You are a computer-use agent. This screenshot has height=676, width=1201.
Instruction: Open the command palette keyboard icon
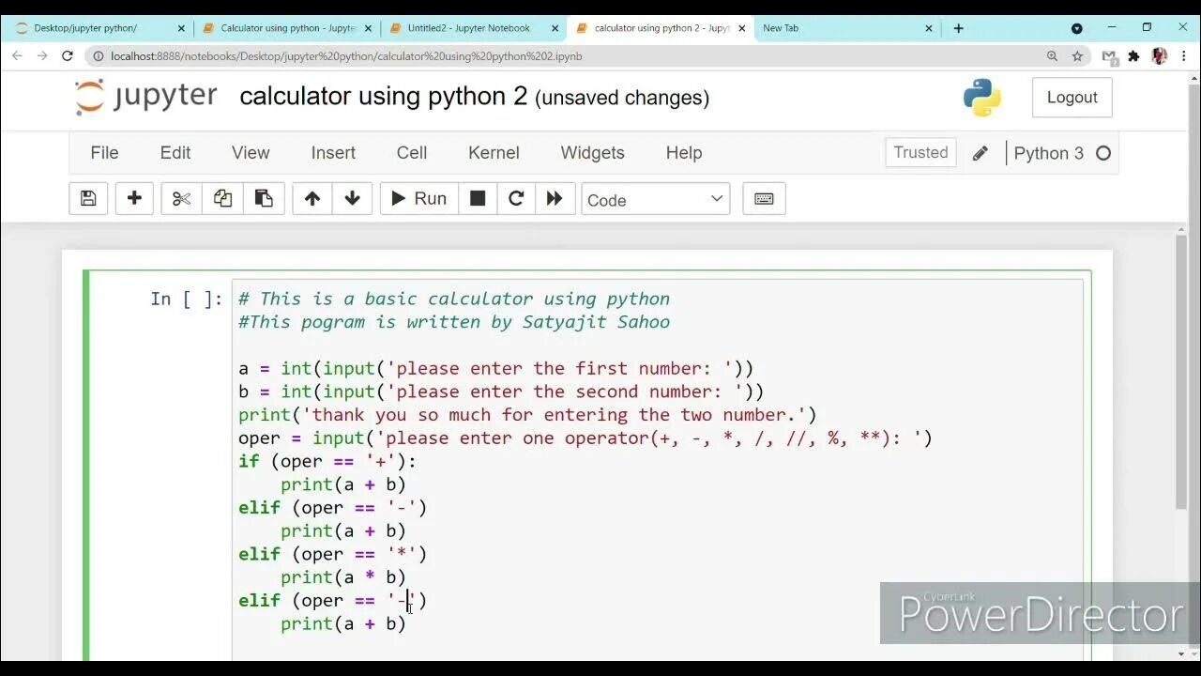point(764,198)
